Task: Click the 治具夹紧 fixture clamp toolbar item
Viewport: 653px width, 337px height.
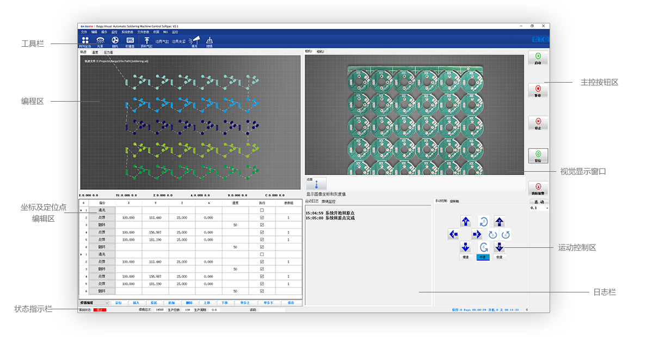Action: point(178,41)
